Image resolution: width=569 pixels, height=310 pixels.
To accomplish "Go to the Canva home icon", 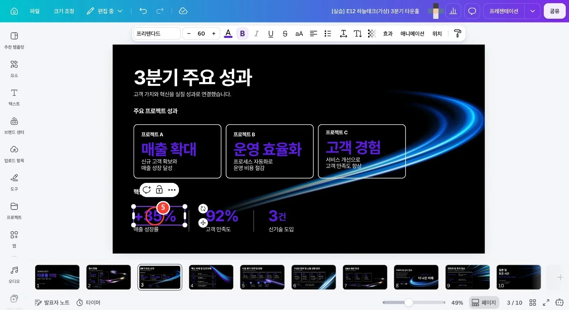I will 14,11.
